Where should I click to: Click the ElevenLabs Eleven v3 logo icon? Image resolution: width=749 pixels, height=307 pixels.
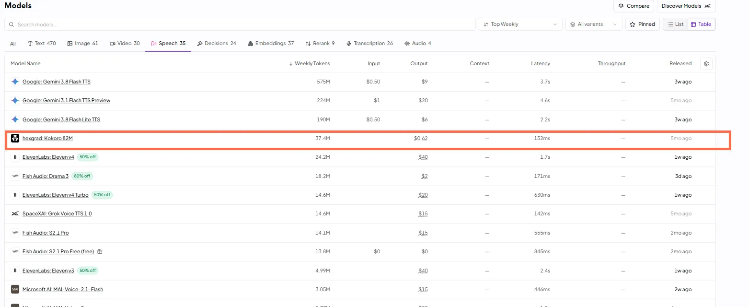coord(15,271)
